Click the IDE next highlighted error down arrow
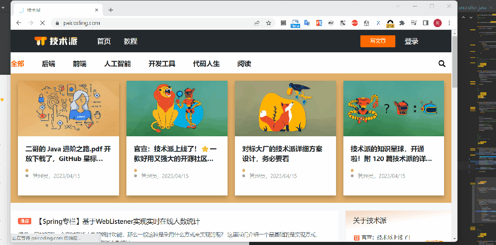 coord(471,18)
